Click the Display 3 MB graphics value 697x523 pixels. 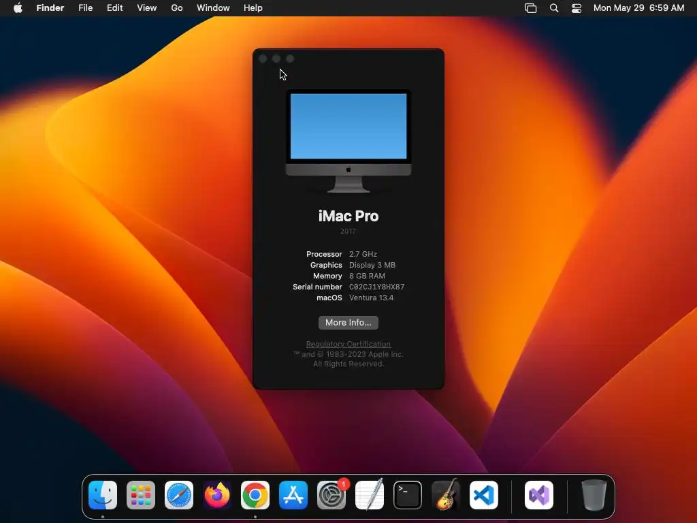[372, 265]
